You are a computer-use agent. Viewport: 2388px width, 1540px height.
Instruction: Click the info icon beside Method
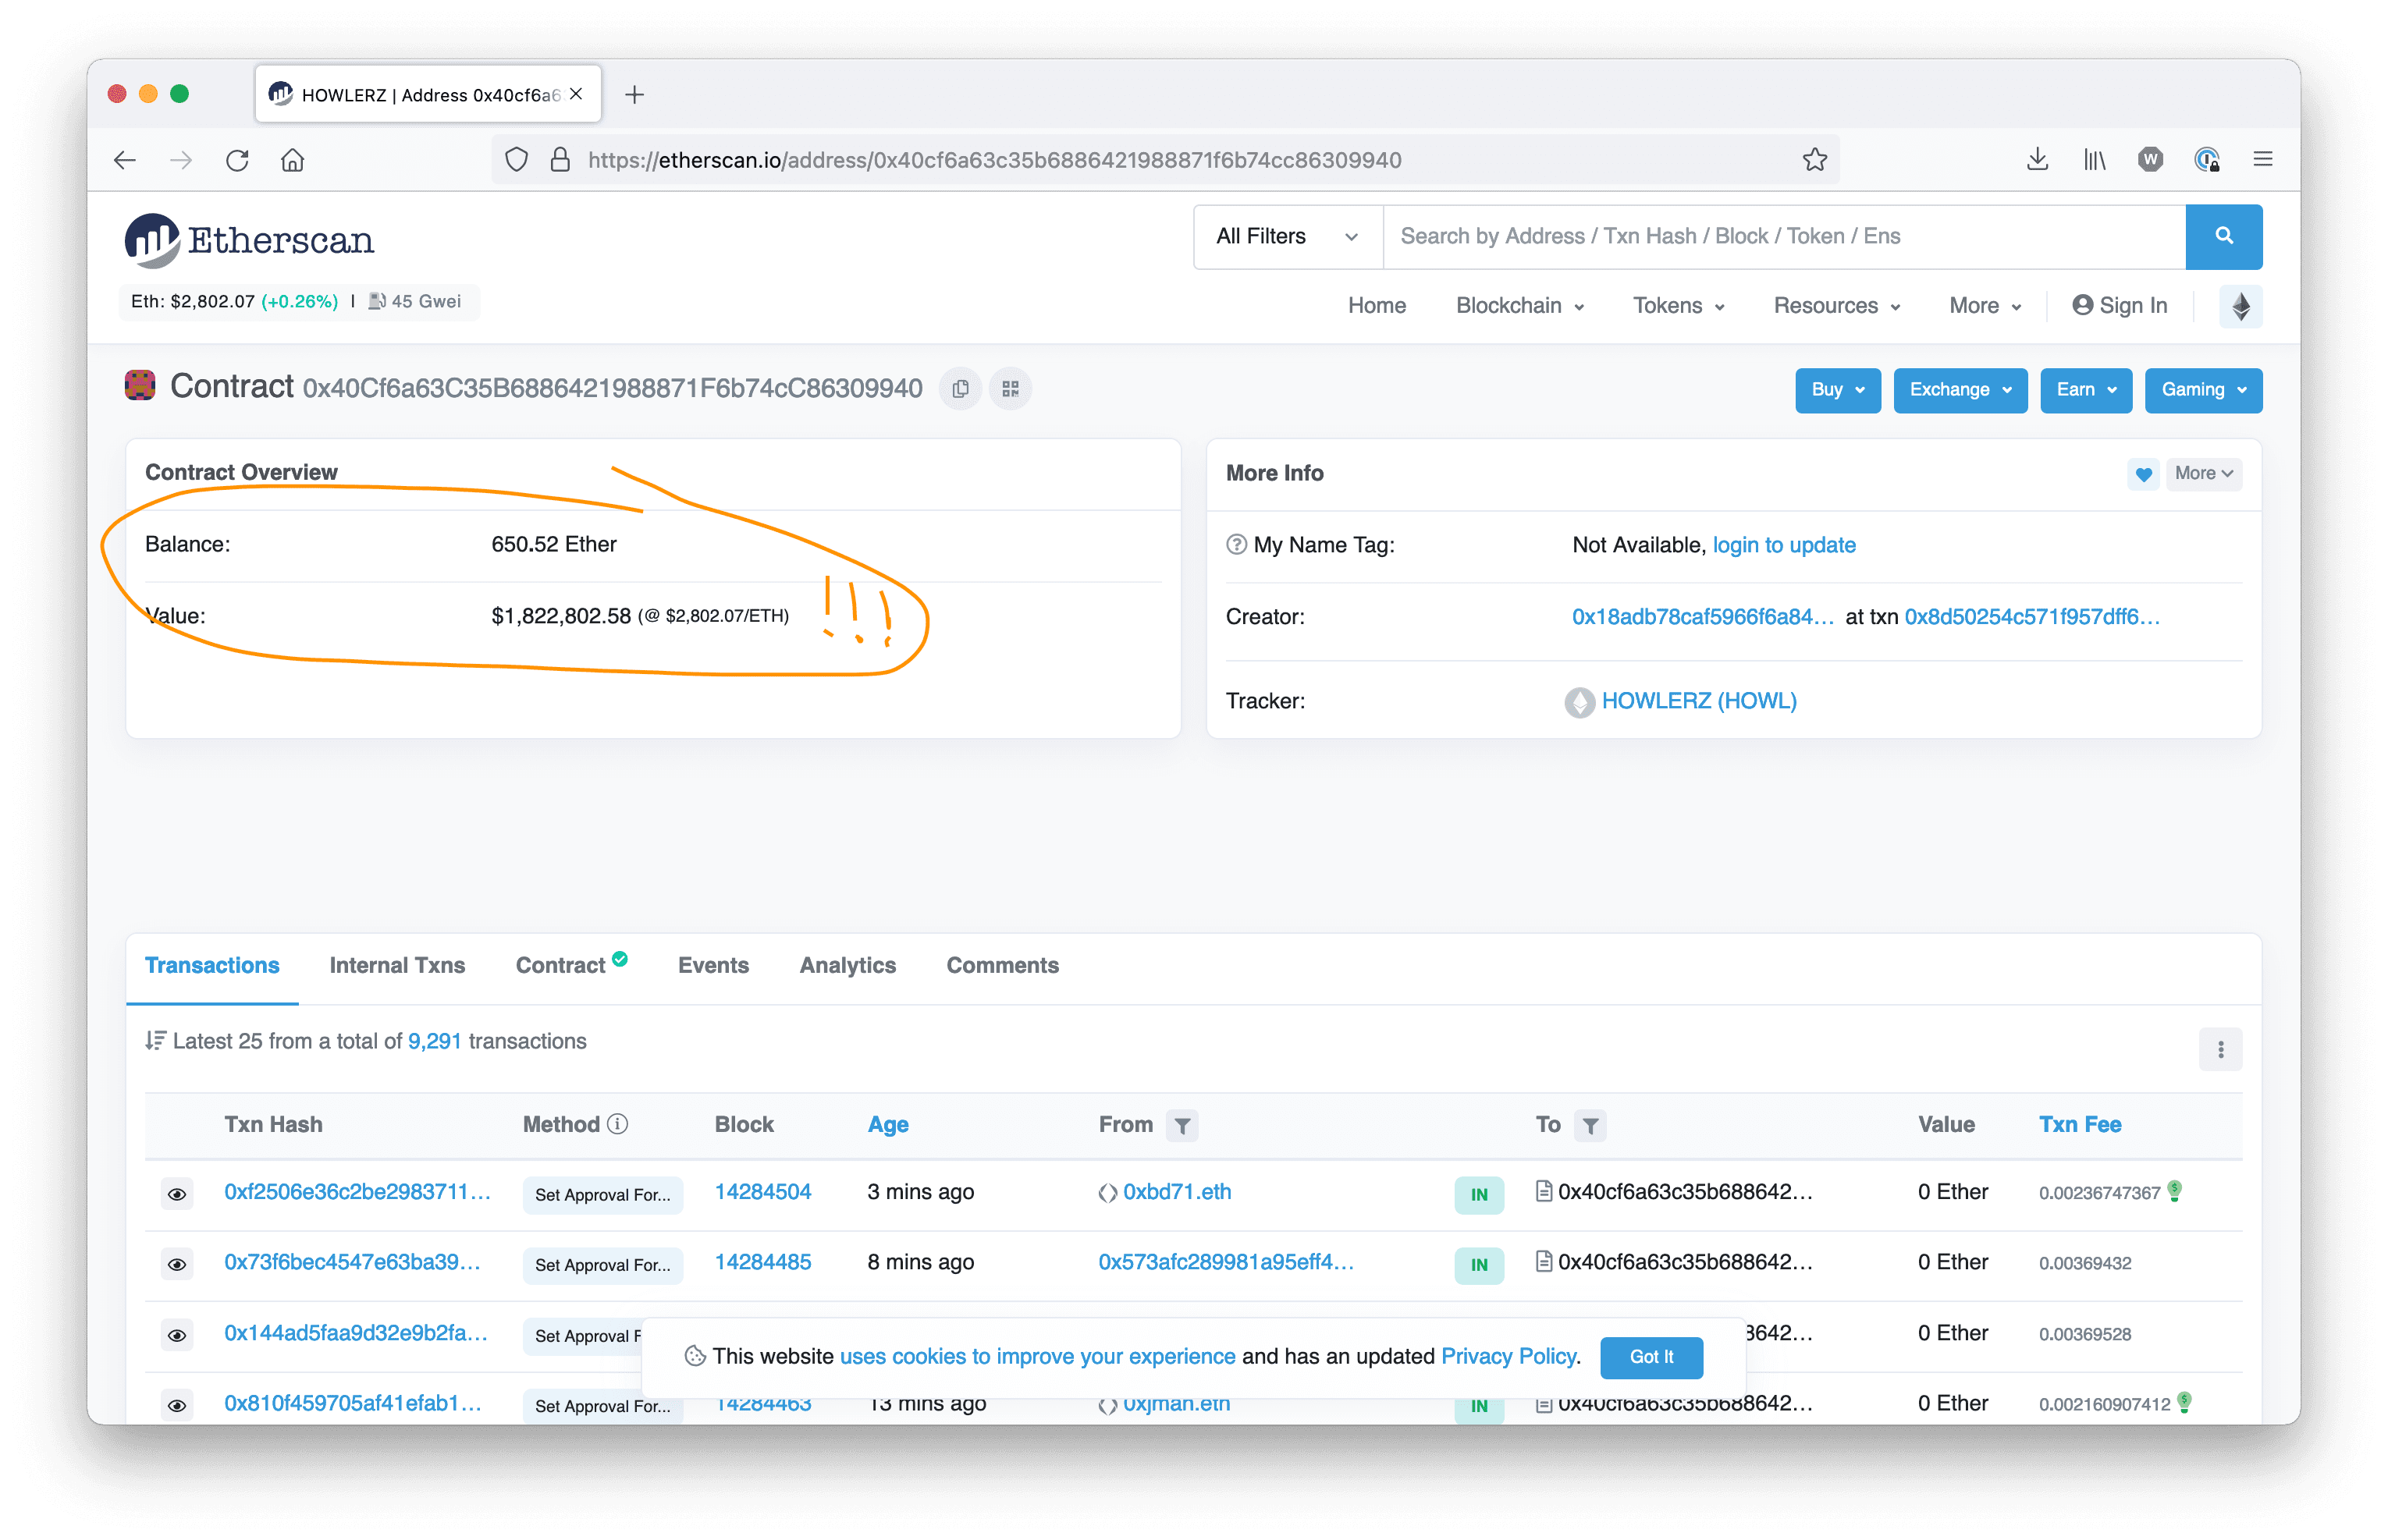point(618,1124)
